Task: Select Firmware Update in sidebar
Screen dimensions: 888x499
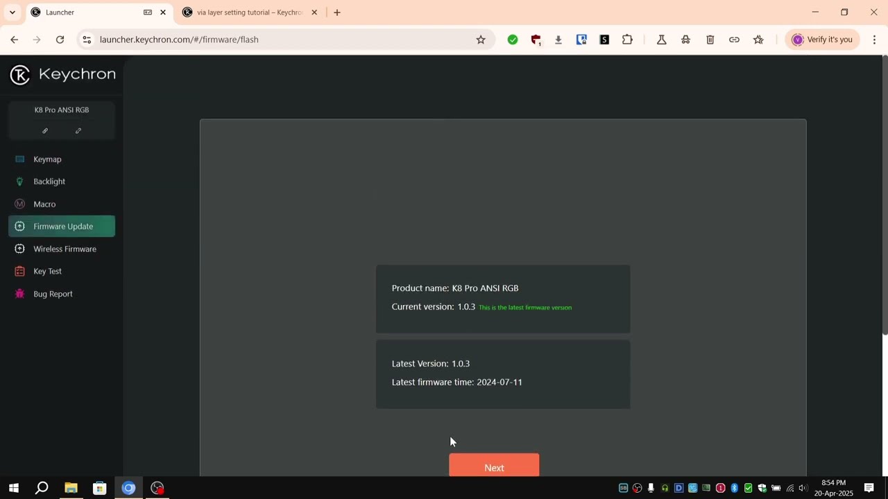Action: (62, 226)
